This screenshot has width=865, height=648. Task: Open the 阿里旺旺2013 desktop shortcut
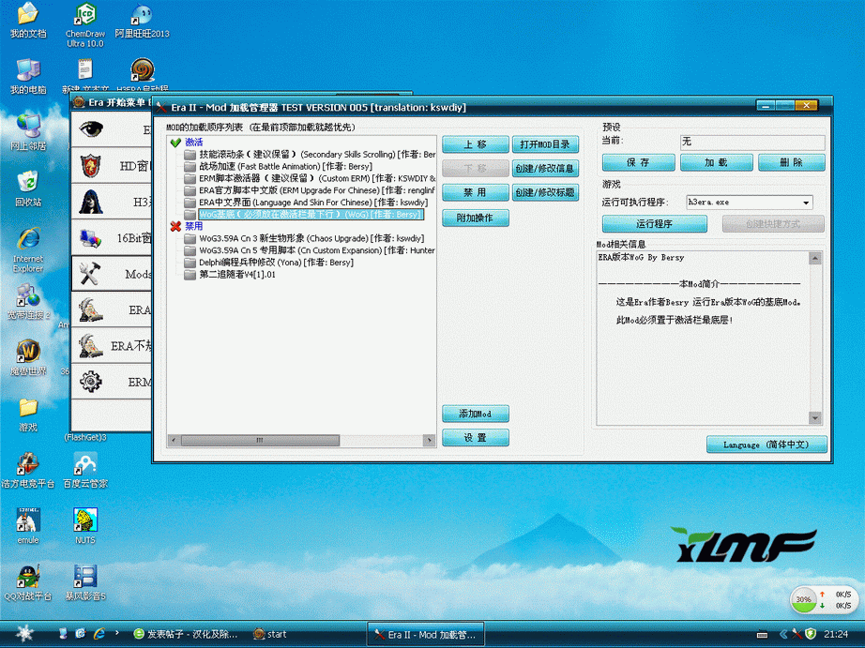[142, 21]
